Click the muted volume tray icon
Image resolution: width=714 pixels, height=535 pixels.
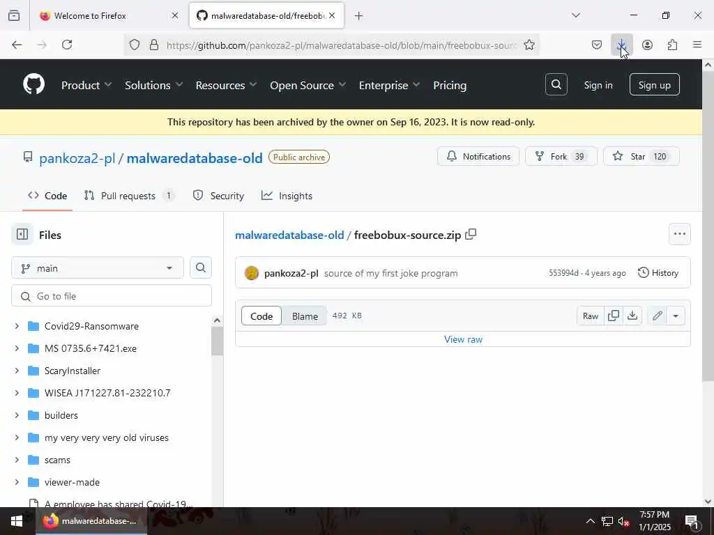pos(623,521)
